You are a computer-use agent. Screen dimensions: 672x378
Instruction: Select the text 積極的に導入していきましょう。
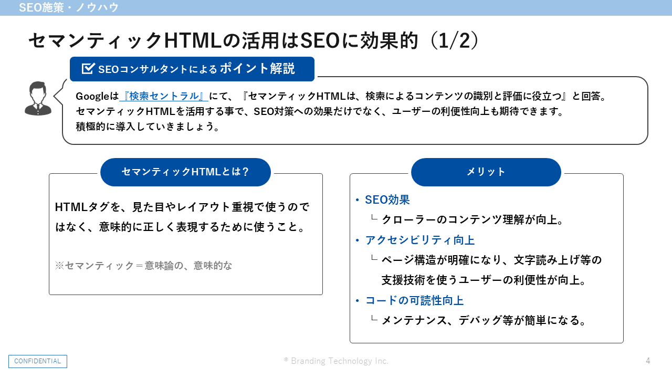pos(148,127)
